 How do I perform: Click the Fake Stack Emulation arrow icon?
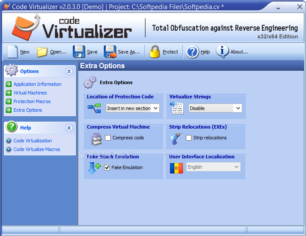pos(94,168)
